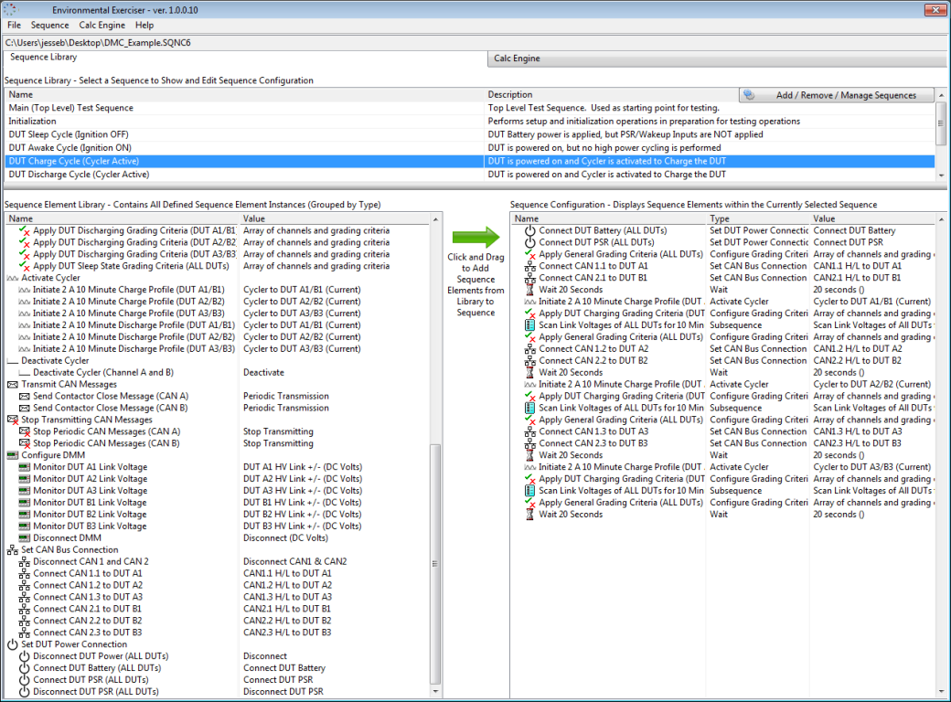Click icon for Send Contactor Close Message (CAN A)

pyautogui.click(x=25, y=397)
